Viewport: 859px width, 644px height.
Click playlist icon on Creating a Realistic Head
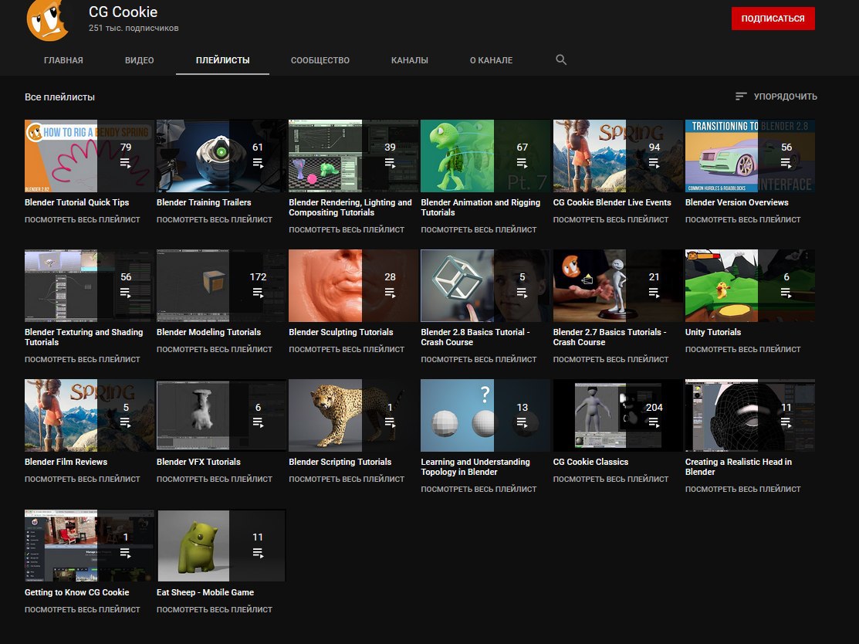tap(786, 423)
